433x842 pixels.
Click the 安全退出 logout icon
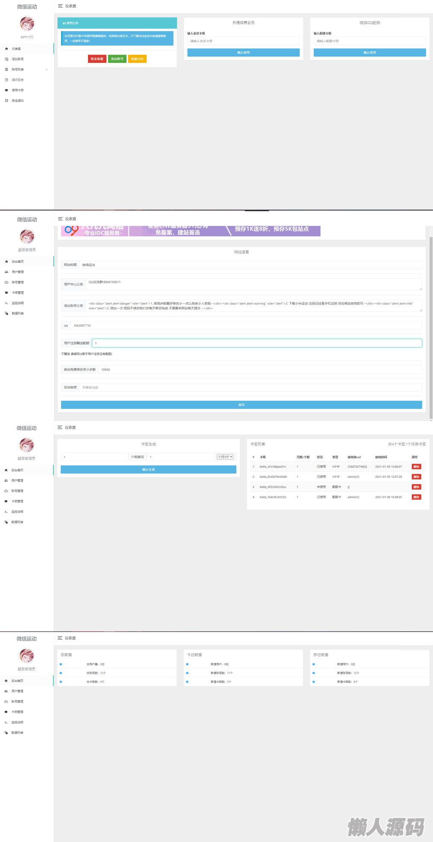(x=6, y=101)
